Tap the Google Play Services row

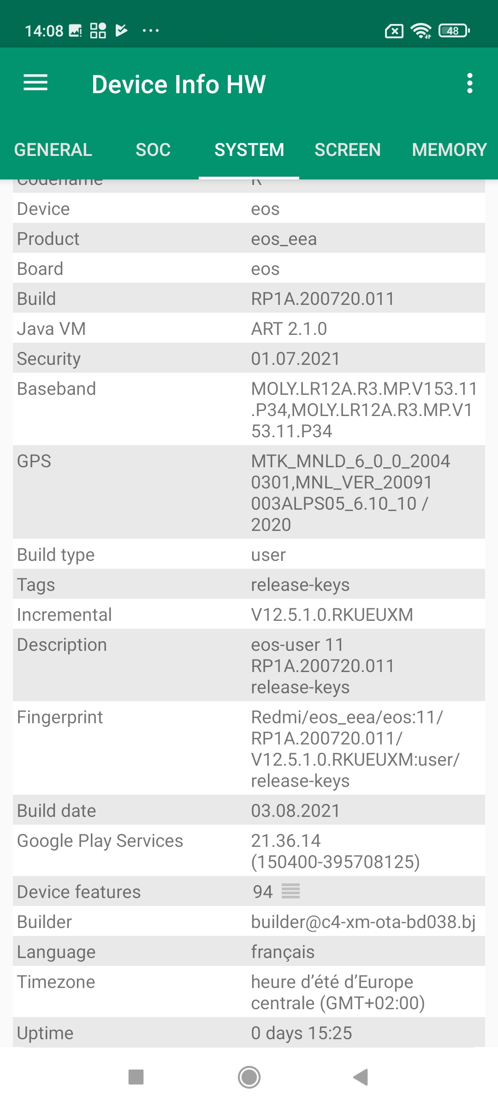pyautogui.click(x=249, y=851)
